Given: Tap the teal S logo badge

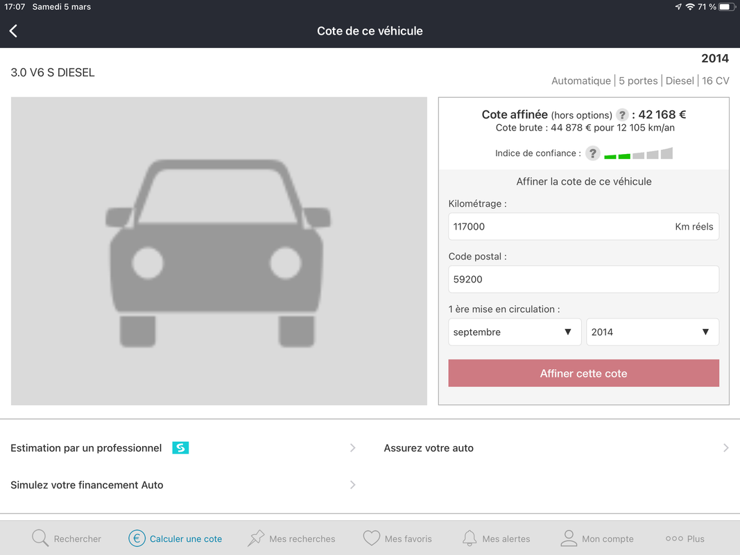Looking at the screenshot, I should (x=180, y=448).
